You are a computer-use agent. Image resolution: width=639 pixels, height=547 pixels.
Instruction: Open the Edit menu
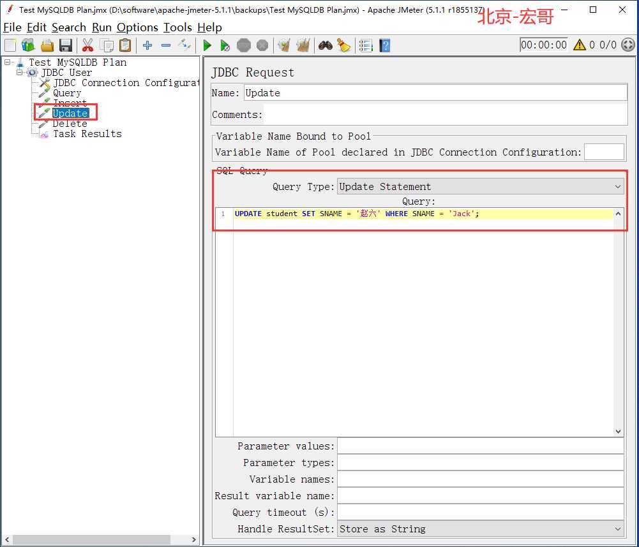(x=36, y=27)
